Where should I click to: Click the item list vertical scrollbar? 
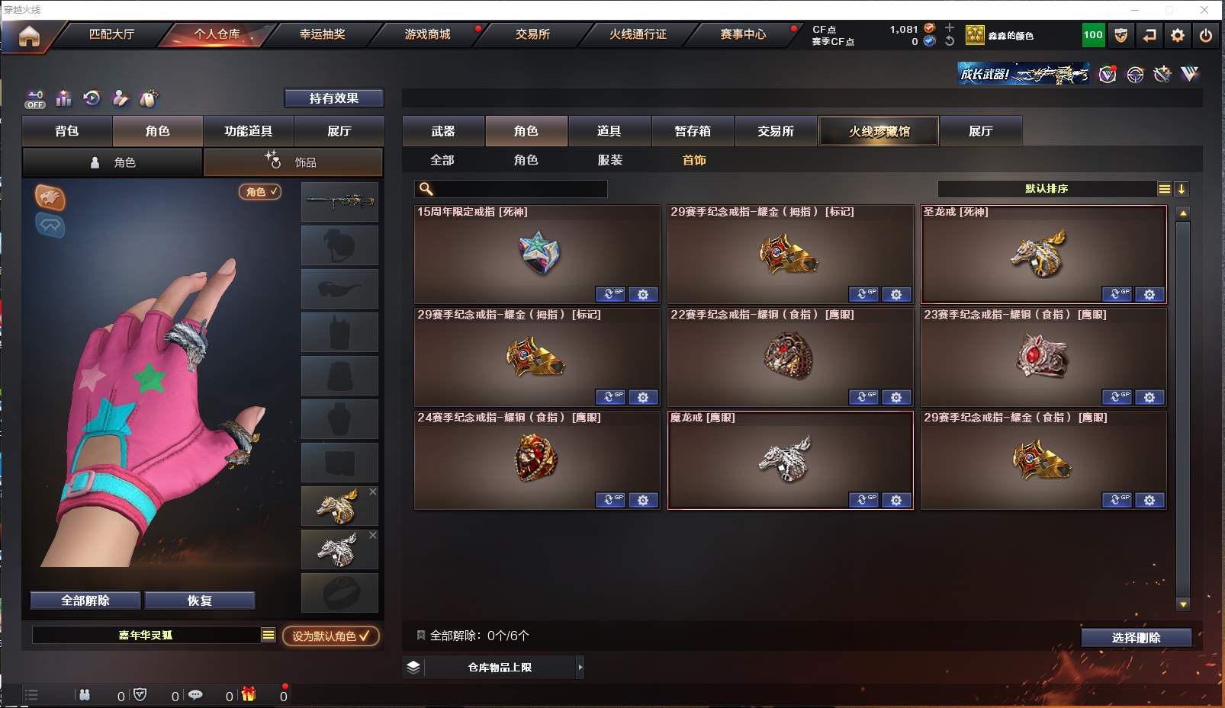pos(1183,408)
